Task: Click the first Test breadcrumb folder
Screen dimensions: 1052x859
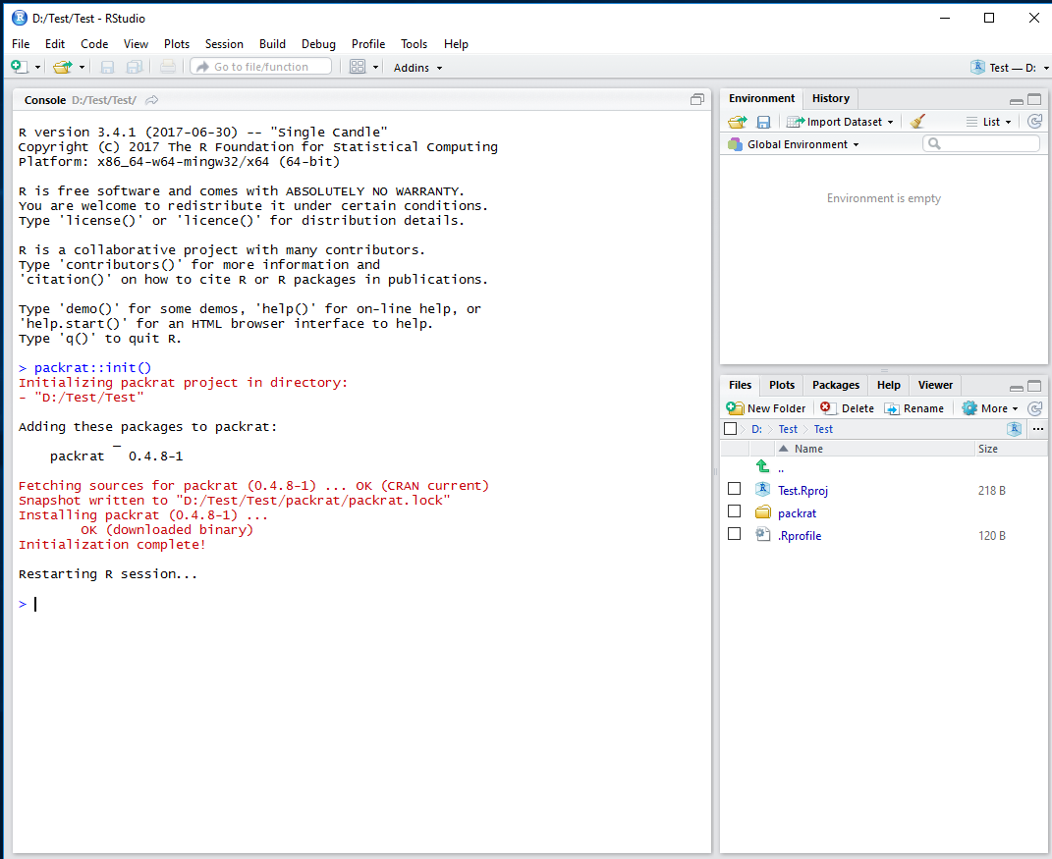Action: coord(788,429)
